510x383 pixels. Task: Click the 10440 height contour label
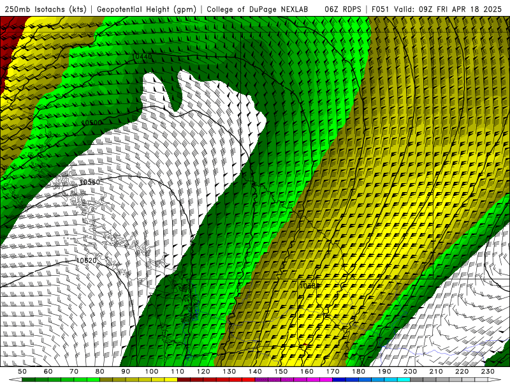(x=142, y=57)
